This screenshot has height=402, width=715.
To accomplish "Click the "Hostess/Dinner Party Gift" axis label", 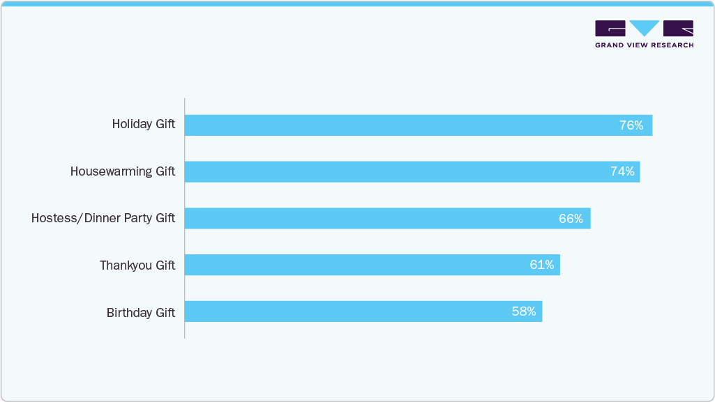I will coord(103,218).
